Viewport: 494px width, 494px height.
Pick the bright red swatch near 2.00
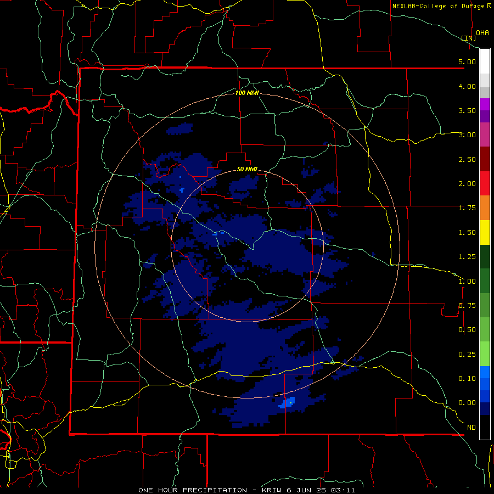click(485, 183)
